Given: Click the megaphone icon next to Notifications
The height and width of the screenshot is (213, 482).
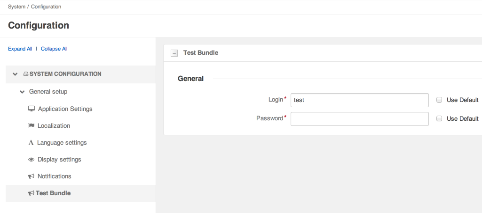Looking at the screenshot, I should pyautogui.click(x=31, y=176).
